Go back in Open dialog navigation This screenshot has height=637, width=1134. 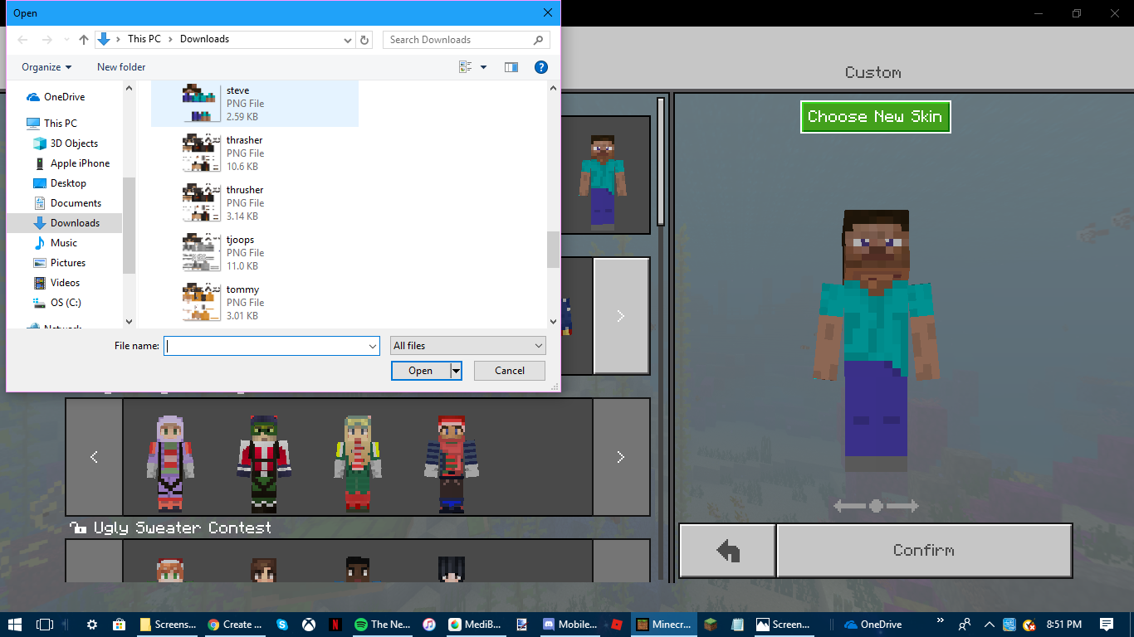tap(22, 39)
